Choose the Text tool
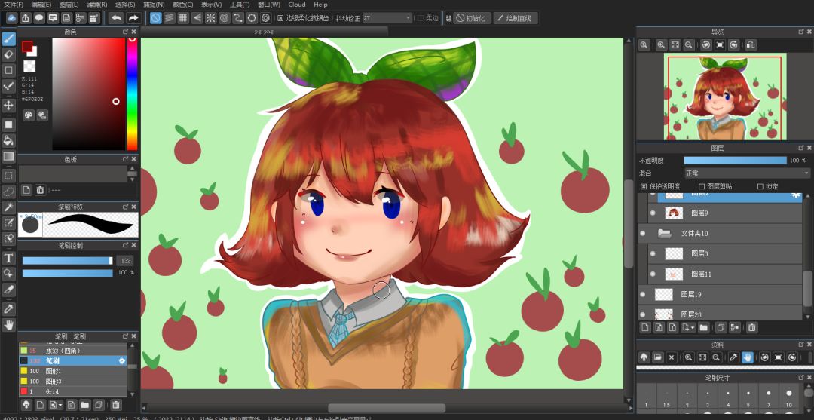814x420 pixels. coord(8,258)
